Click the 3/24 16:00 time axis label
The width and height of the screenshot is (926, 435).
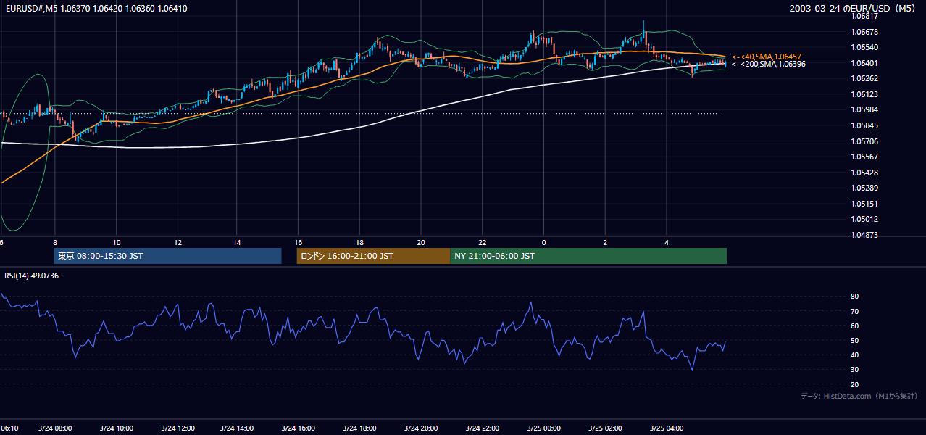pos(299,428)
